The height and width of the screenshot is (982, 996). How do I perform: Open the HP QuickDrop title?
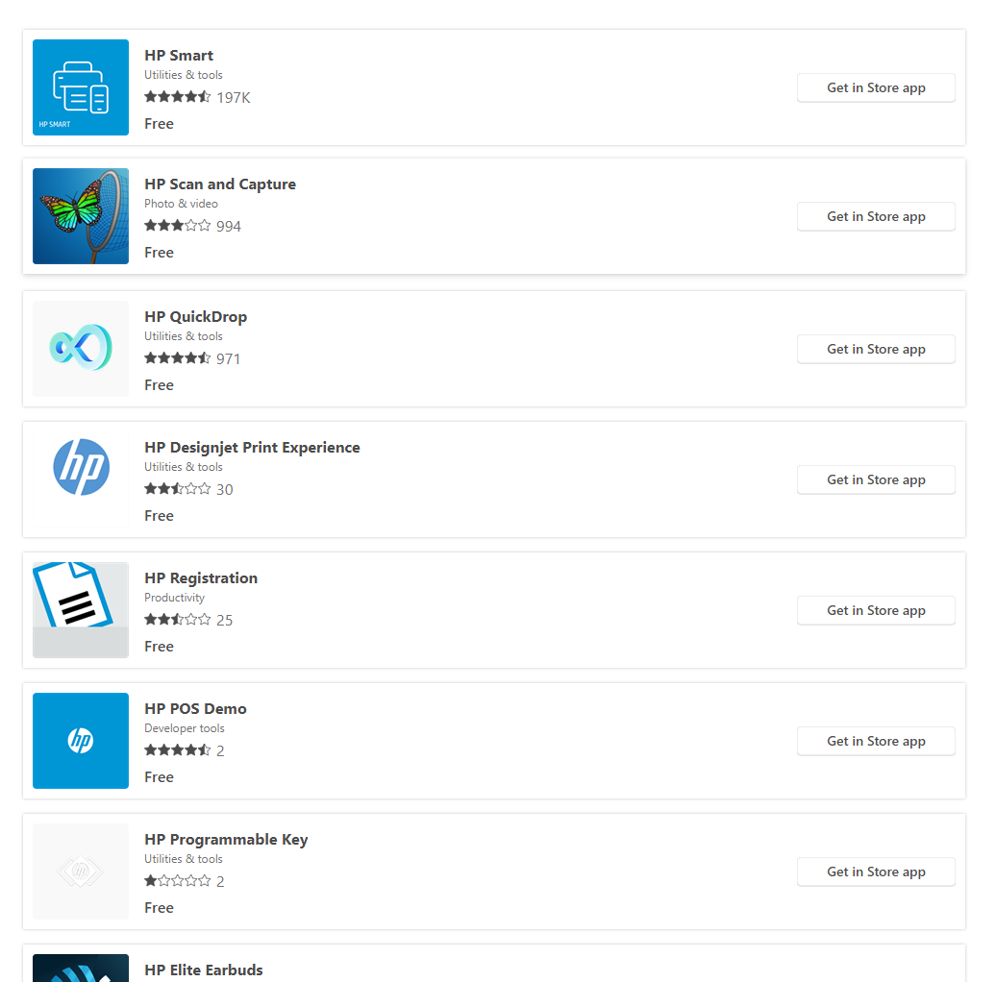196,317
